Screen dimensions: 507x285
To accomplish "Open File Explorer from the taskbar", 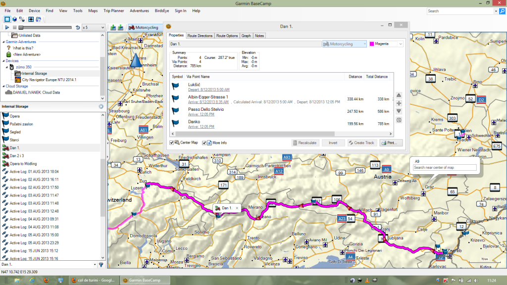I will pos(17,280).
